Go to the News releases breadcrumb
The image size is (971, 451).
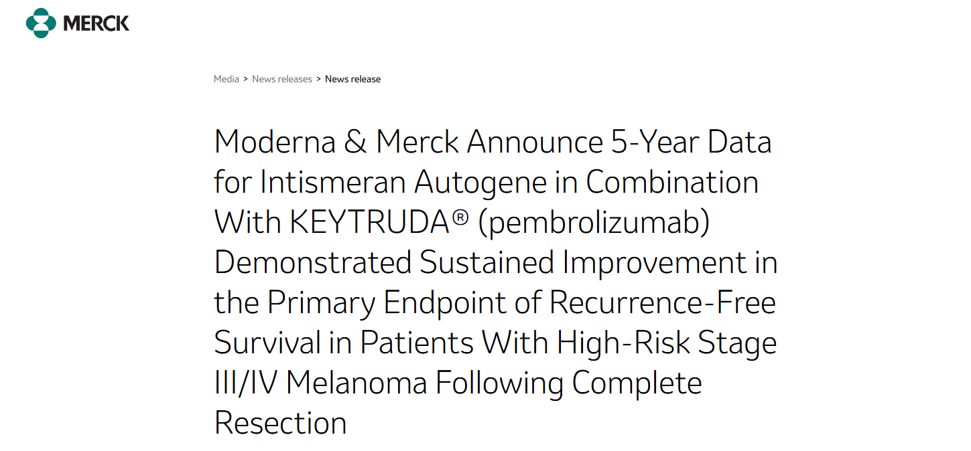click(x=282, y=79)
